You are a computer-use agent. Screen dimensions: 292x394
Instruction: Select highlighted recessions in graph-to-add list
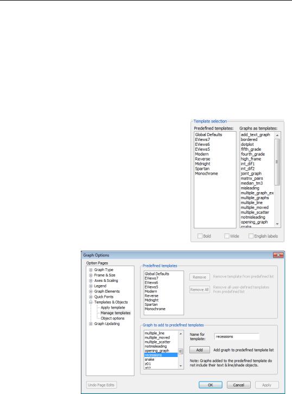click(161, 355)
